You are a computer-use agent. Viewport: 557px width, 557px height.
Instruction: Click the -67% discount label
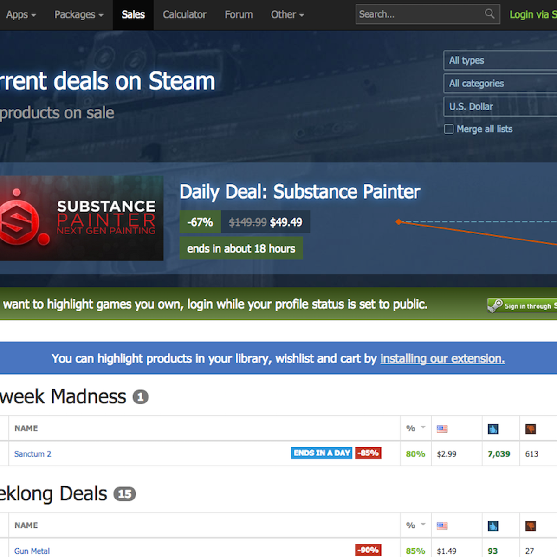pos(200,222)
